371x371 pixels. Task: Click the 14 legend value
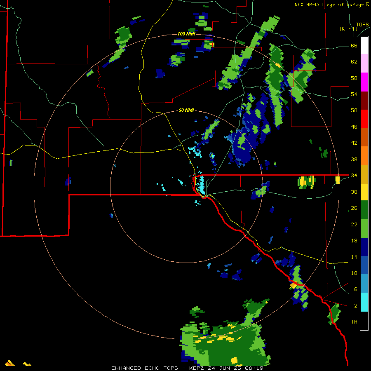coord(354,257)
